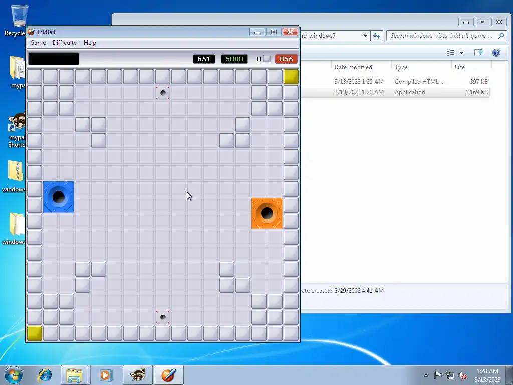Click the search magnifier icon in Explorer
This screenshot has width=513, height=385.
pos(501,36)
